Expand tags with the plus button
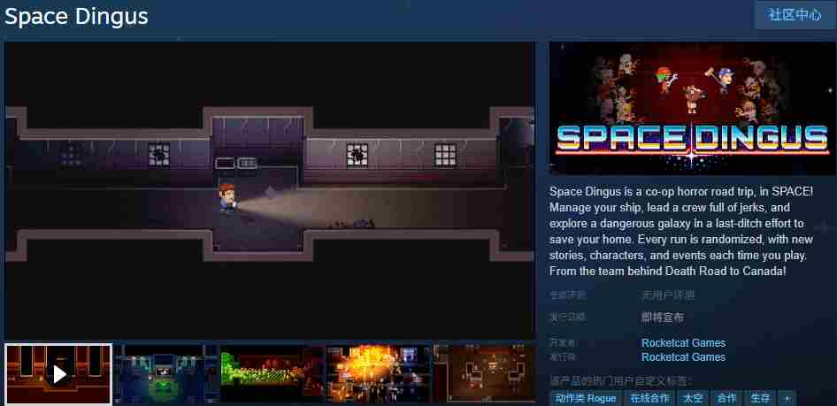Viewport: 837px width, 406px height. pyautogui.click(x=787, y=398)
